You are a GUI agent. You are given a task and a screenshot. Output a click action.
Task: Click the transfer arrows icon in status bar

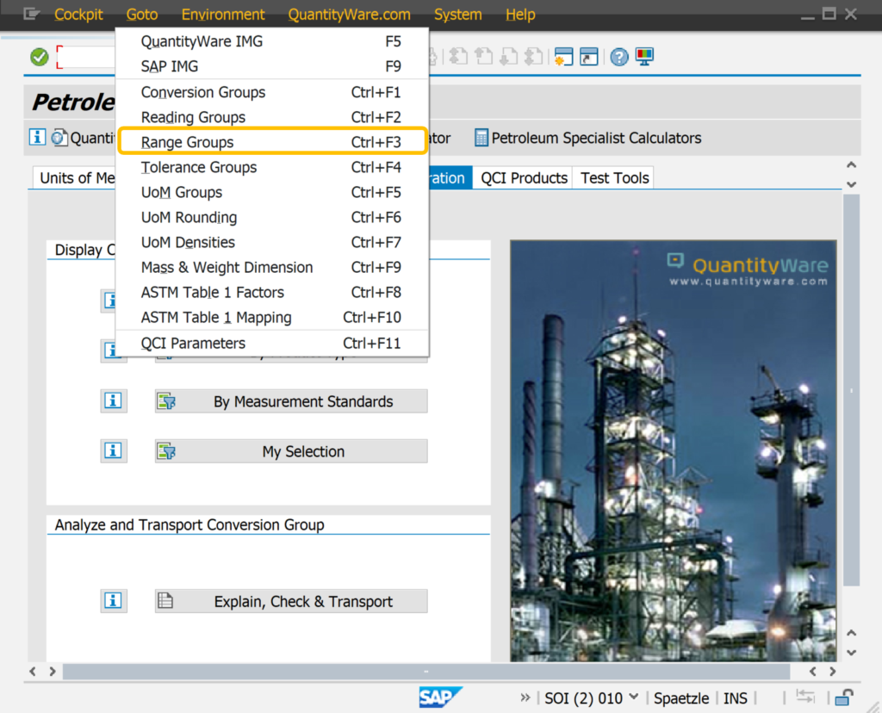click(805, 697)
